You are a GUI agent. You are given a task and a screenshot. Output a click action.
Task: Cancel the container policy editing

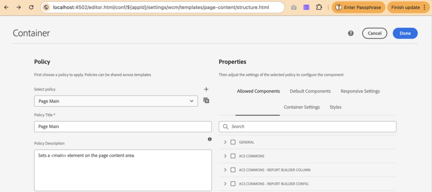[x=374, y=33]
